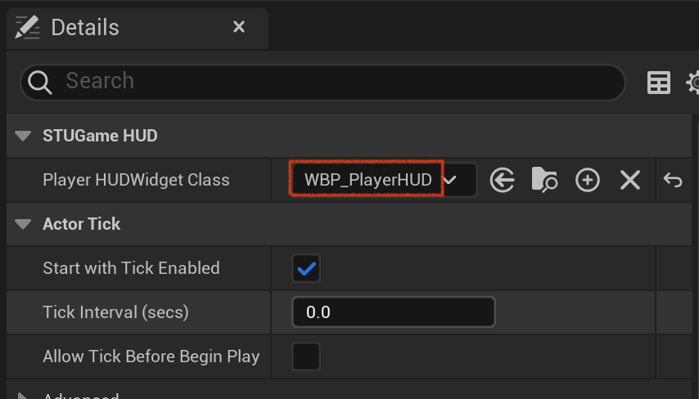This screenshot has width=699, height=399.
Task: Enable Allow Tick Before Begin Play
Action: click(x=306, y=356)
